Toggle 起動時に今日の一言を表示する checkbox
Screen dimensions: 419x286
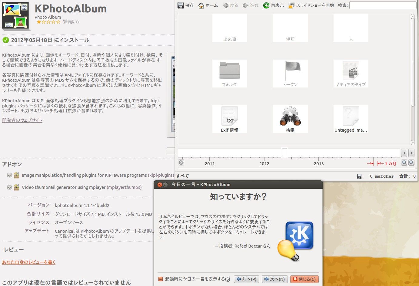tap(161, 279)
